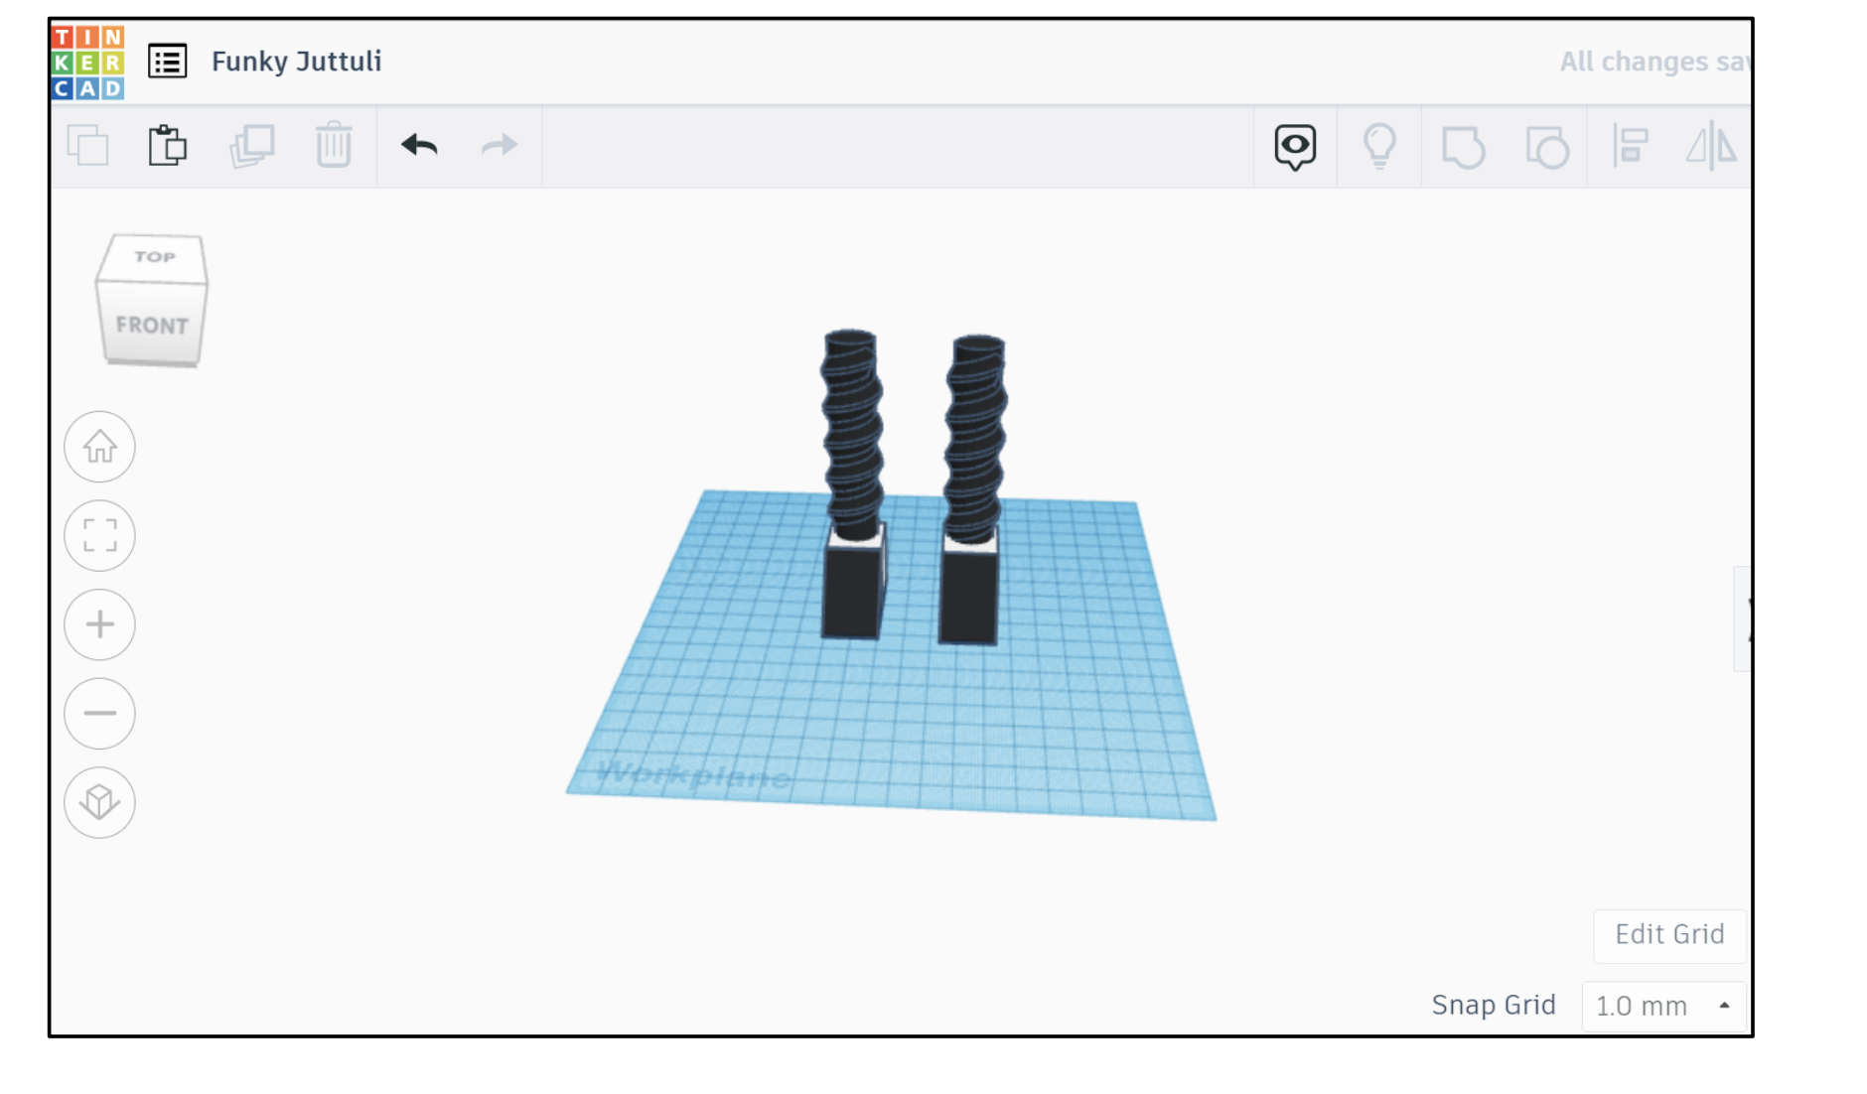Redo the undone action

(x=500, y=145)
